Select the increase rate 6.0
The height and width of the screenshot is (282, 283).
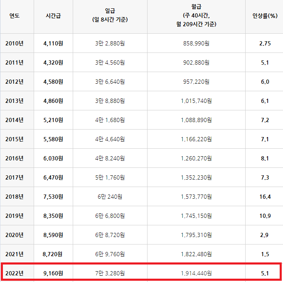(265, 82)
